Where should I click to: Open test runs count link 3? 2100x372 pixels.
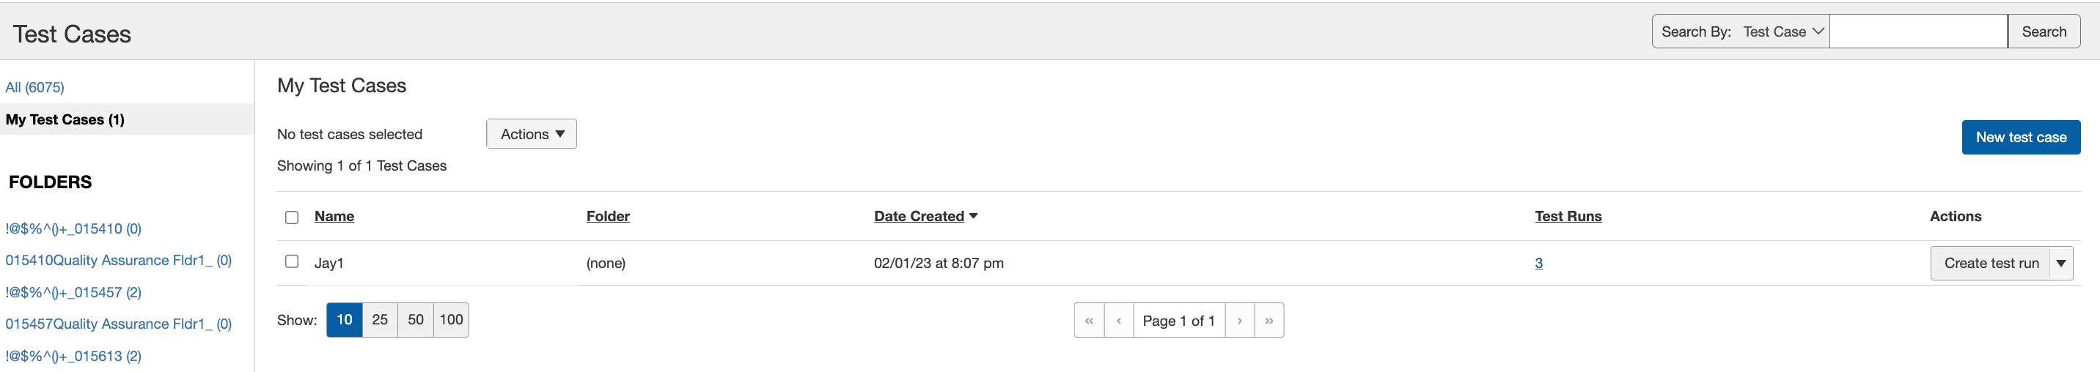tap(1538, 263)
